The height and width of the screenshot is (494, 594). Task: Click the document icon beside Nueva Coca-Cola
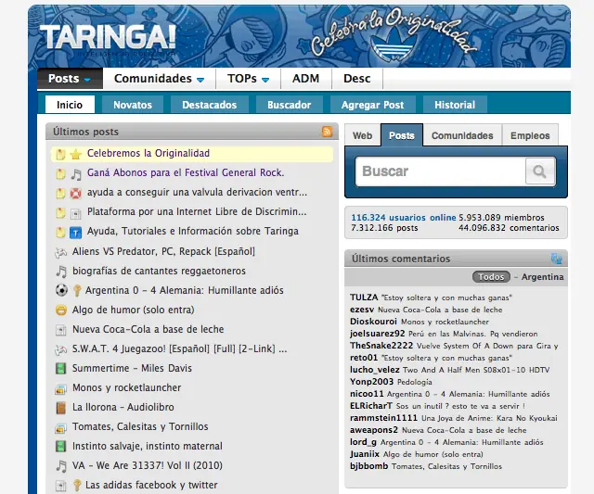click(x=61, y=330)
